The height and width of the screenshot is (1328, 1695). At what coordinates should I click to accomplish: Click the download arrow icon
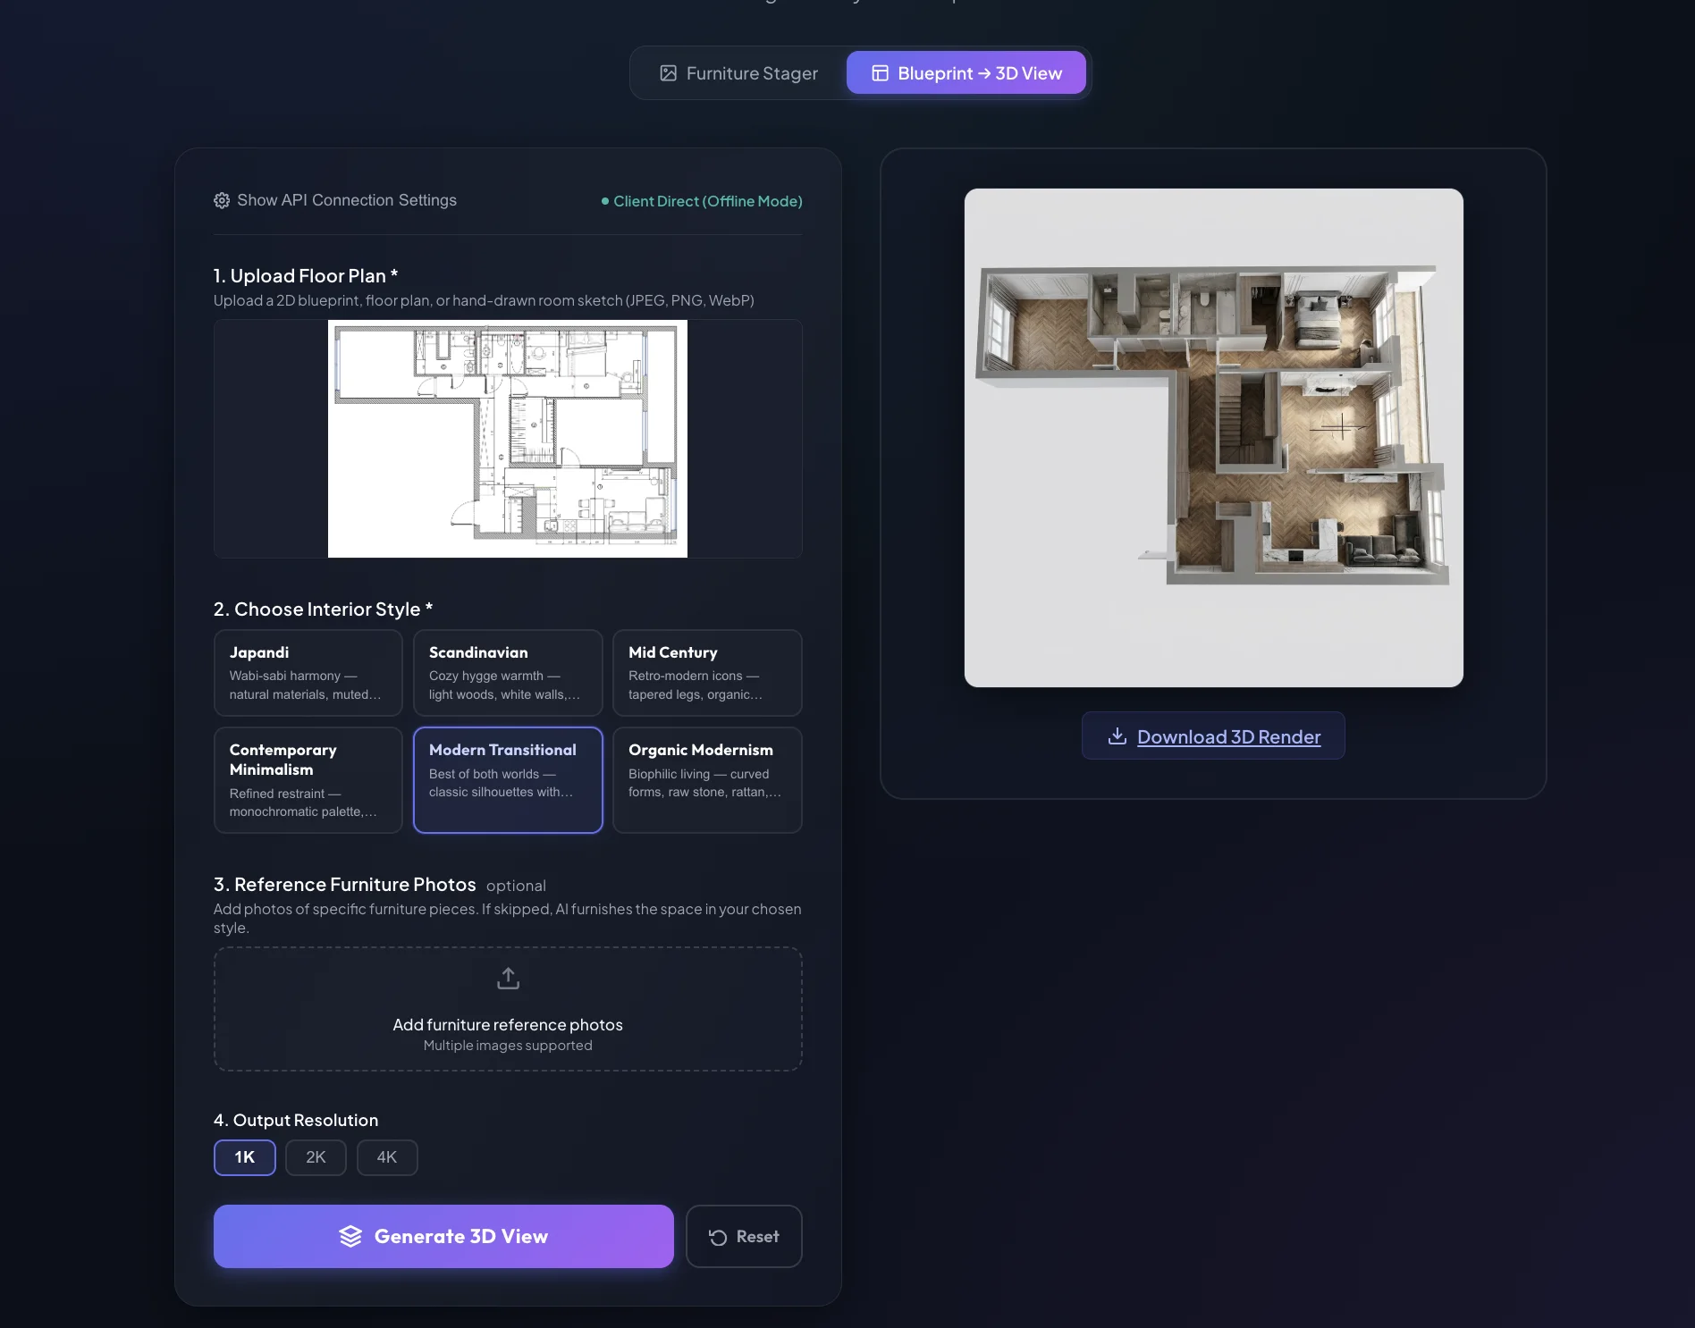[x=1117, y=736]
